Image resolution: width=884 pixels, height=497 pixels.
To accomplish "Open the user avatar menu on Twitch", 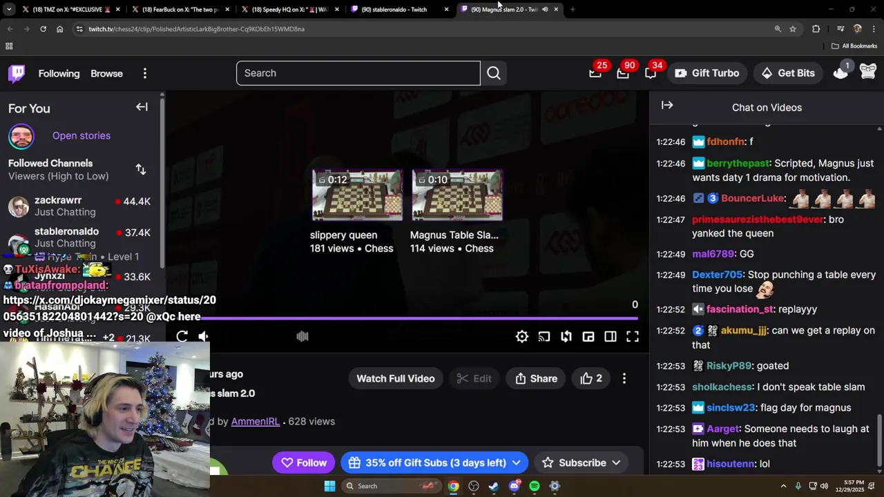I will pos(868,72).
